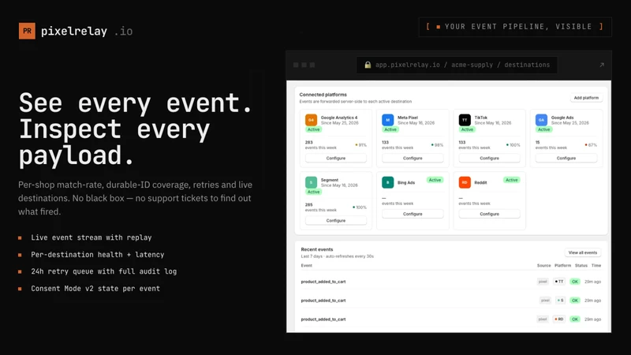Click TikTok's 100% match rate
631x355 pixels.
pyautogui.click(x=513, y=145)
